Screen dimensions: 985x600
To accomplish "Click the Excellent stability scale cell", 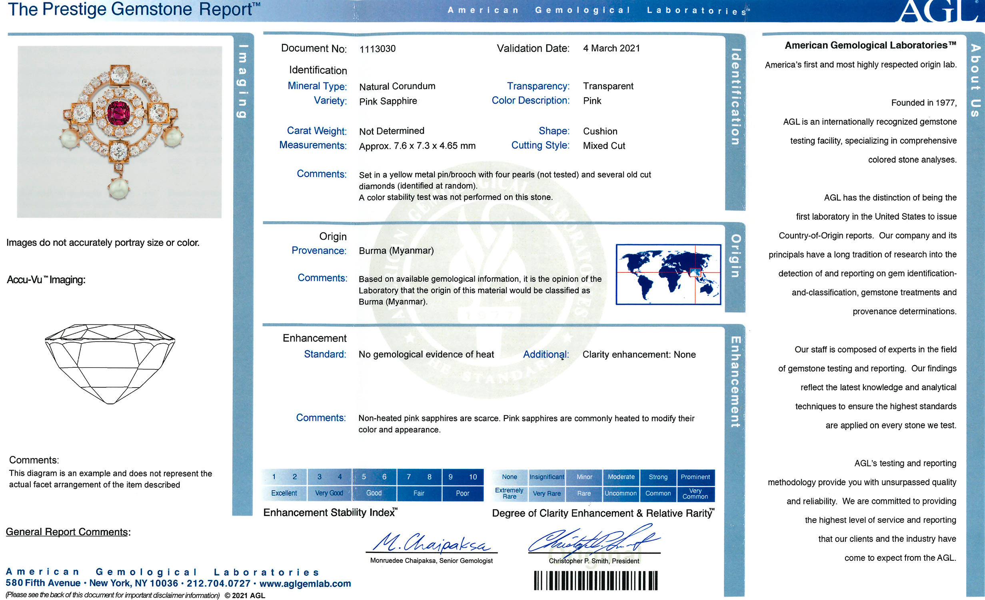I will coord(284,493).
